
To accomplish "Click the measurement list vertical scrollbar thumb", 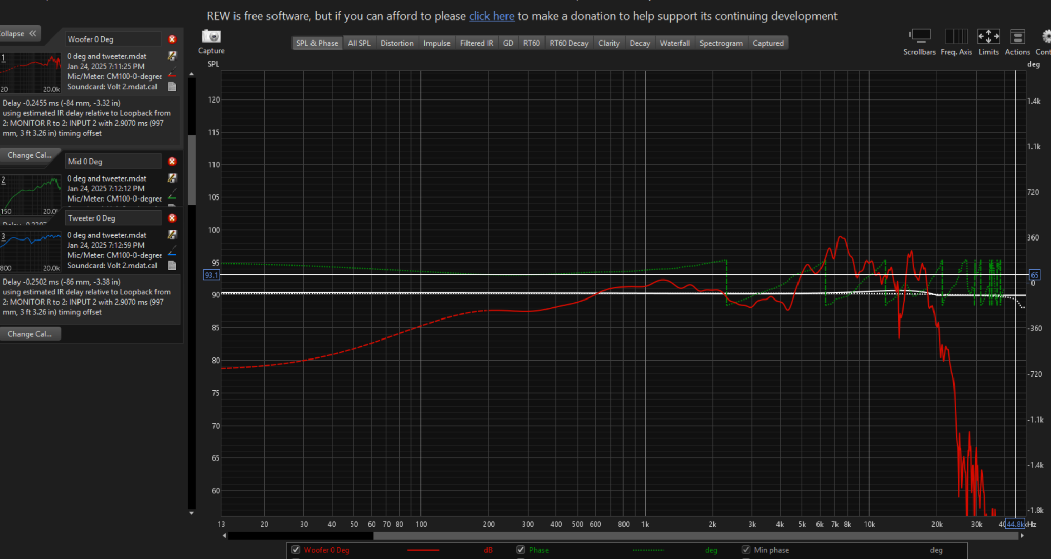I will 191,170.
